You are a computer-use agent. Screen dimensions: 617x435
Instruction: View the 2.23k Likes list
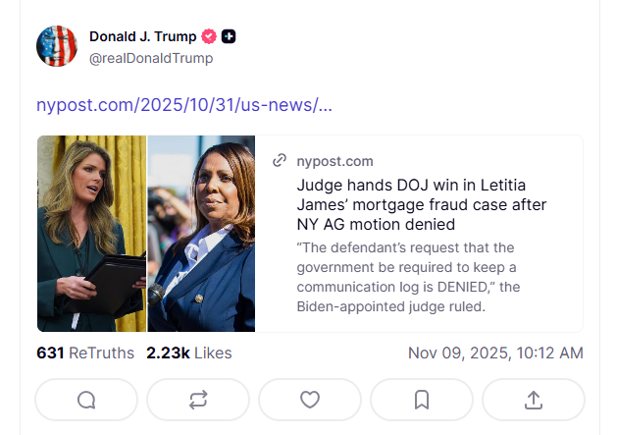coord(189,353)
